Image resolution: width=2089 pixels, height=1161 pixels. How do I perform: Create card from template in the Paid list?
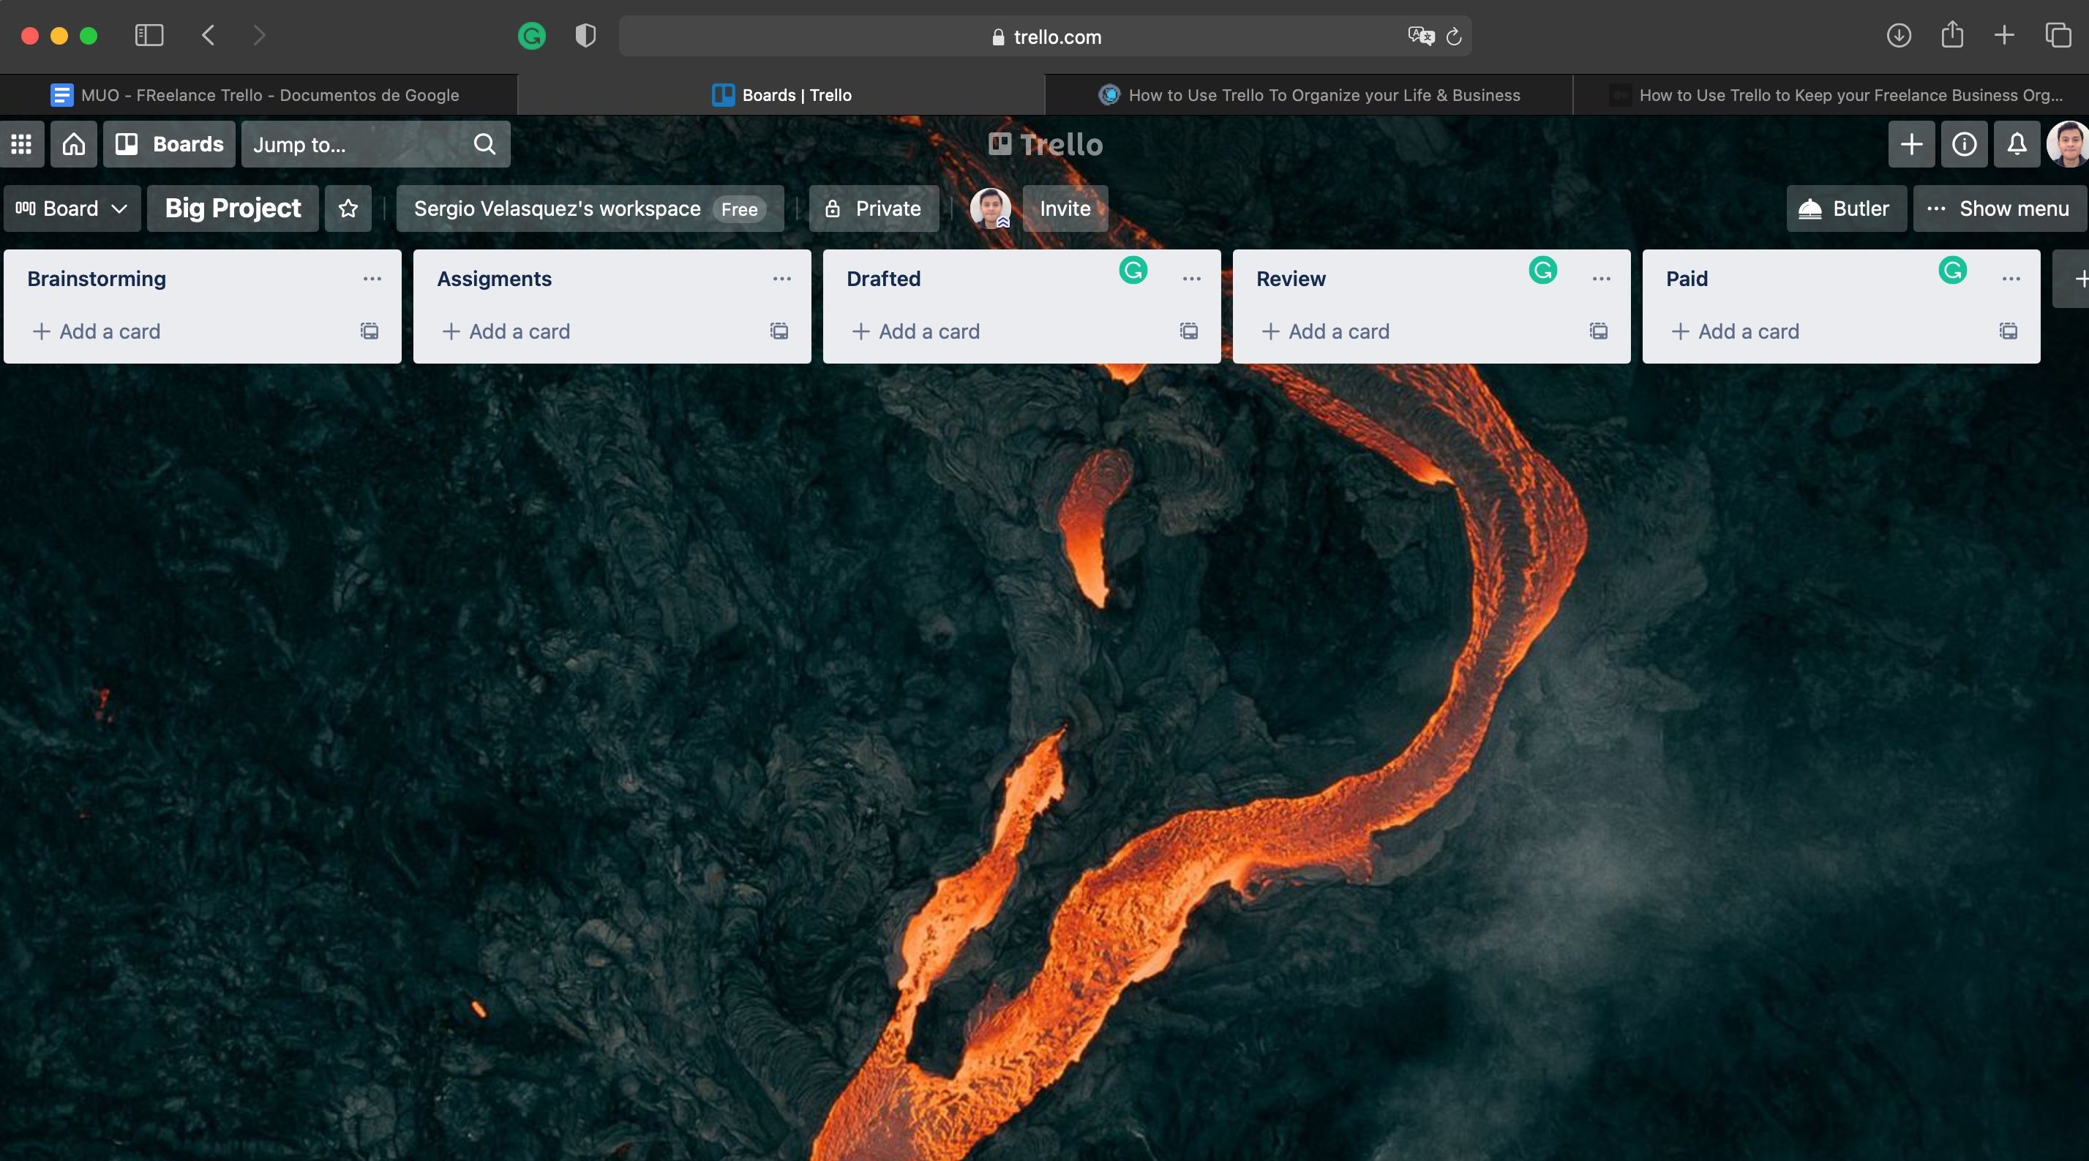pyautogui.click(x=2009, y=331)
